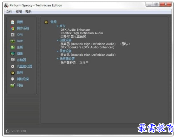Open the 图像 section

coord(20,53)
